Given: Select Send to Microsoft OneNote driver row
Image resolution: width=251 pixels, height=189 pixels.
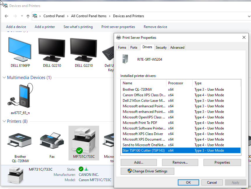Looking at the screenshot, I should click(x=181, y=145).
